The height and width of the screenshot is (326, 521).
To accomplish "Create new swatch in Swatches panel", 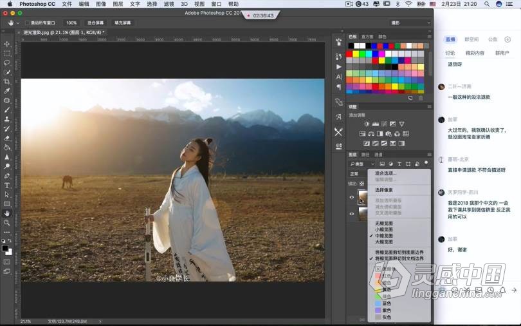I will click(x=410, y=98).
